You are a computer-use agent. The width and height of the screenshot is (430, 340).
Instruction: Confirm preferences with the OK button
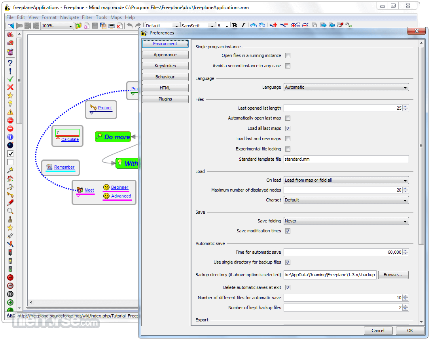click(x=410, y=331)
